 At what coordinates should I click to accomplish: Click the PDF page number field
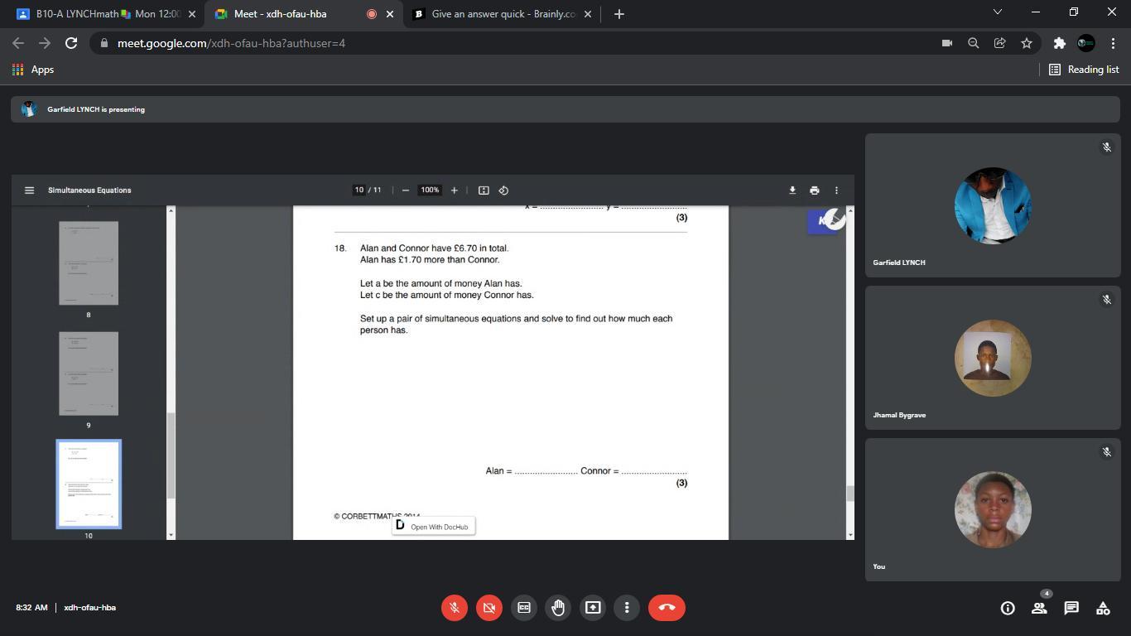coord(359,190)
